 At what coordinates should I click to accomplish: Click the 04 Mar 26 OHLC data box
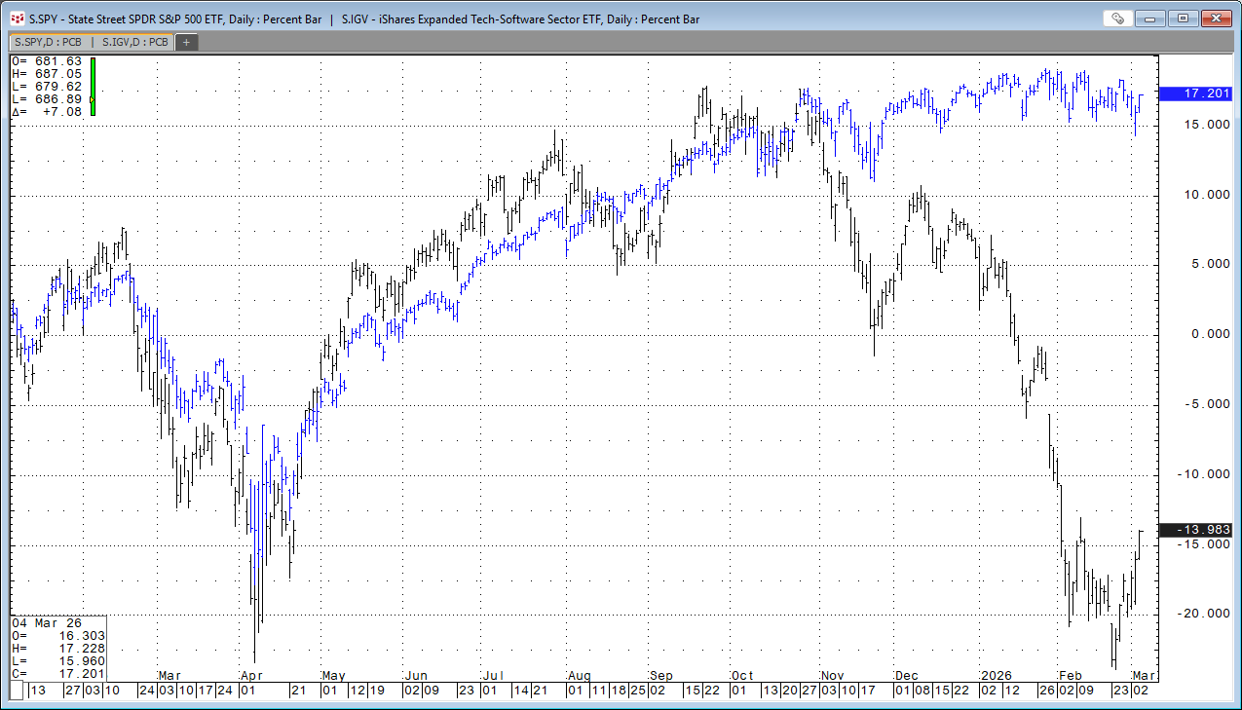[x=57, y=648]
